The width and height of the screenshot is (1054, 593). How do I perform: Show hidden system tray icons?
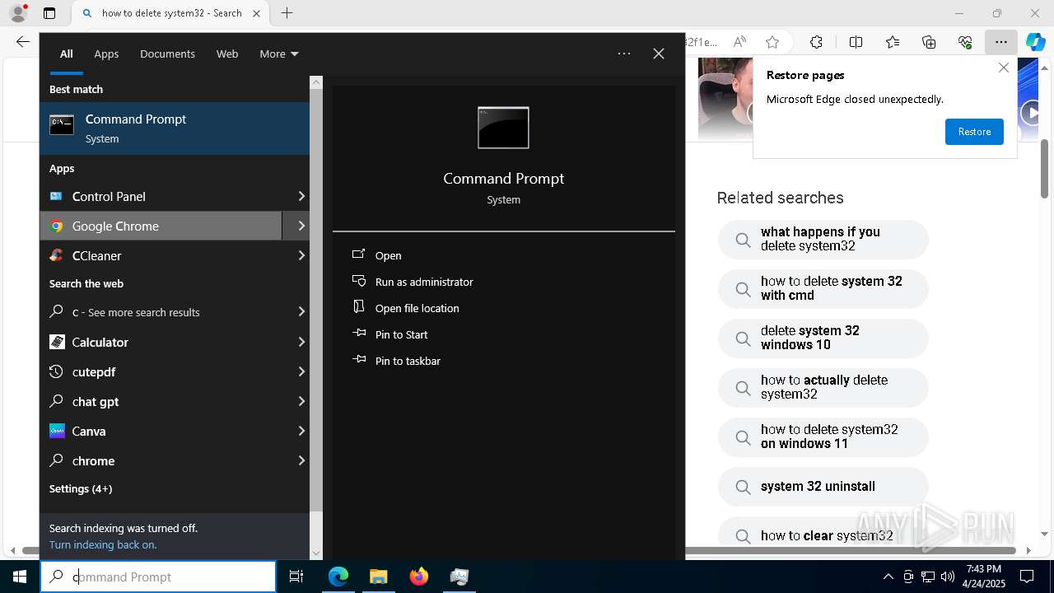click(888, 577)
